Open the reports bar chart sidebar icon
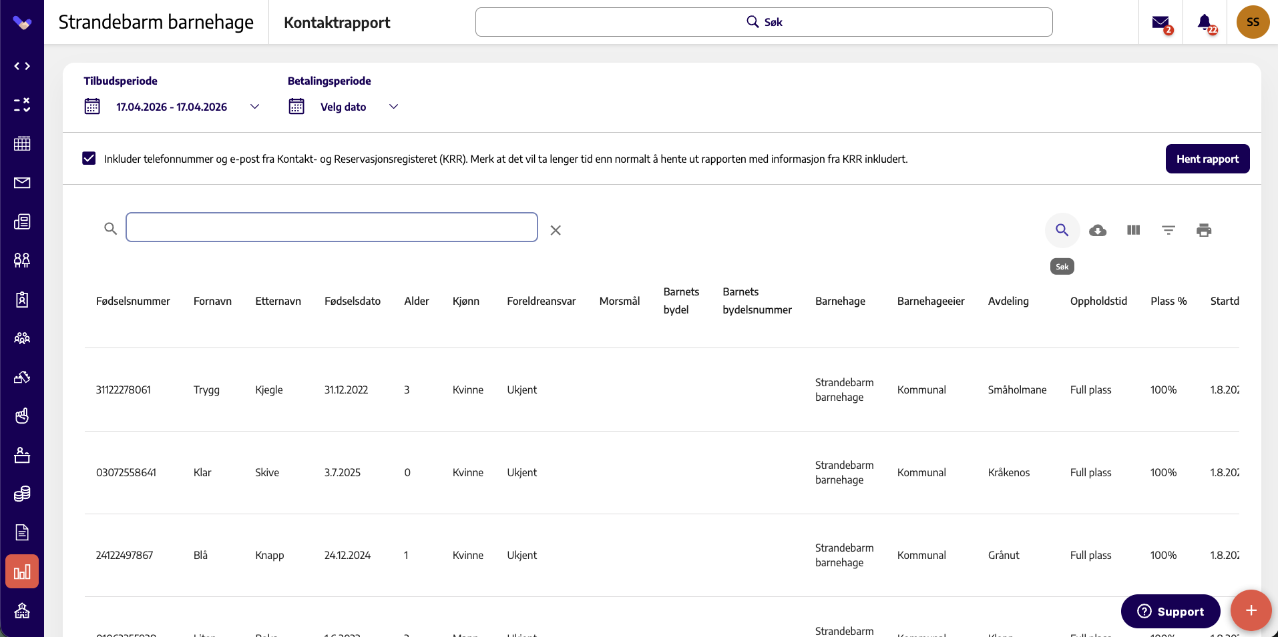 pos(22,572)
